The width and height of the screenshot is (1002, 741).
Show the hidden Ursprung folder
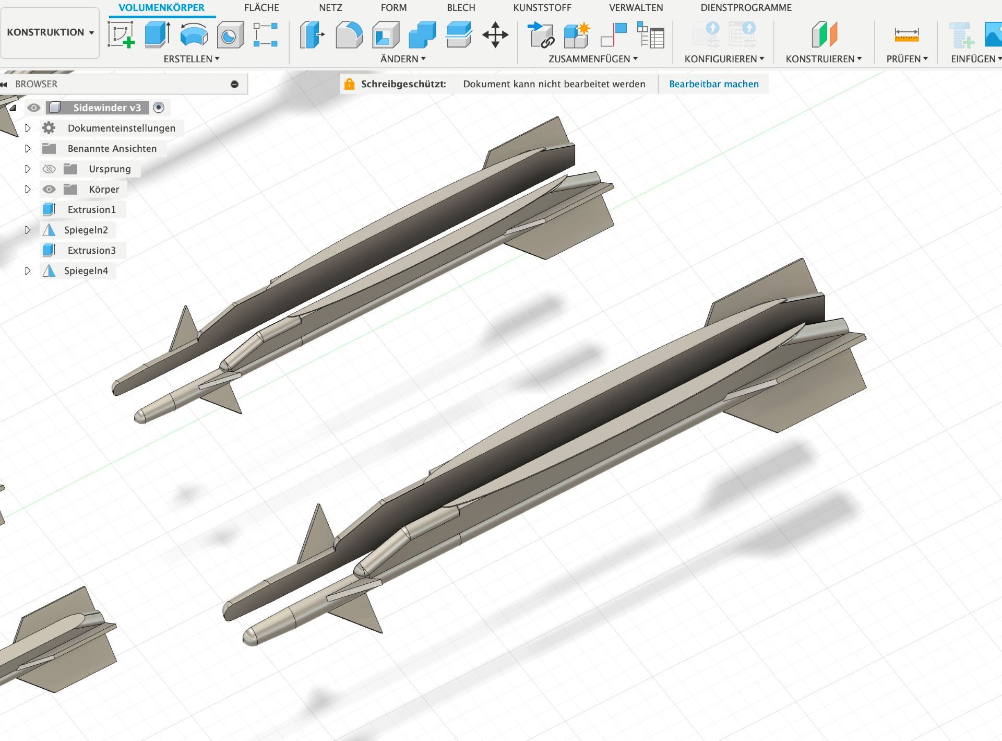pyautogui.click(x=49, y=169)
